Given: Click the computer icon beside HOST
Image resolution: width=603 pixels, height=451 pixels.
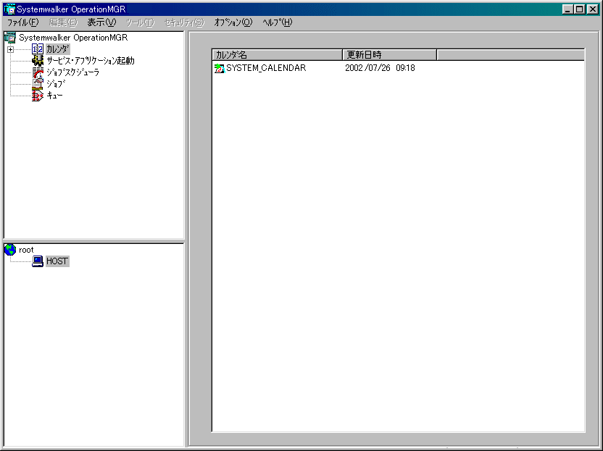Looking at the screenshot, I should (x=38, y=261).
